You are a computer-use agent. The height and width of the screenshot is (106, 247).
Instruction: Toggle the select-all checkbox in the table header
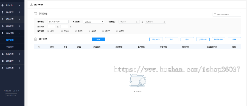tap(39, 47)
